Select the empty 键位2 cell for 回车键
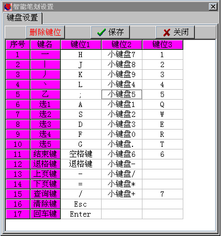221x236 pixels. coord(121,214)
